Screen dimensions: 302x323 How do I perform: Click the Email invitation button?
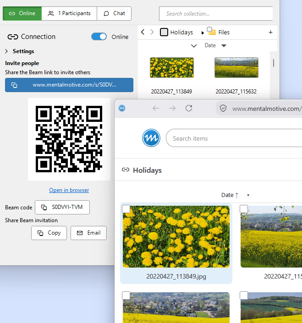pyautogui.click(x=88, y=233)
